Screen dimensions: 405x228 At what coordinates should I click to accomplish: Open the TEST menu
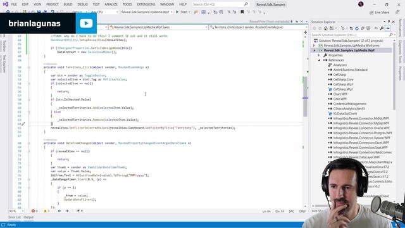[96, 4]
